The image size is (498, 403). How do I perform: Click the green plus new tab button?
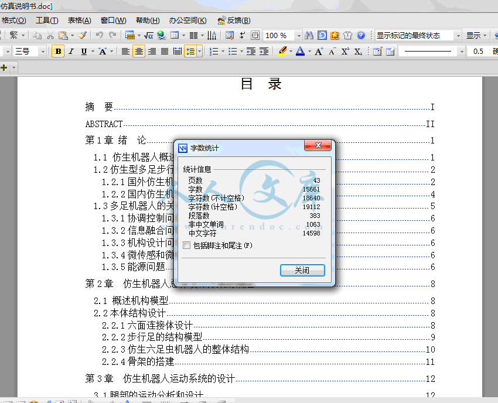click(4, 67)
